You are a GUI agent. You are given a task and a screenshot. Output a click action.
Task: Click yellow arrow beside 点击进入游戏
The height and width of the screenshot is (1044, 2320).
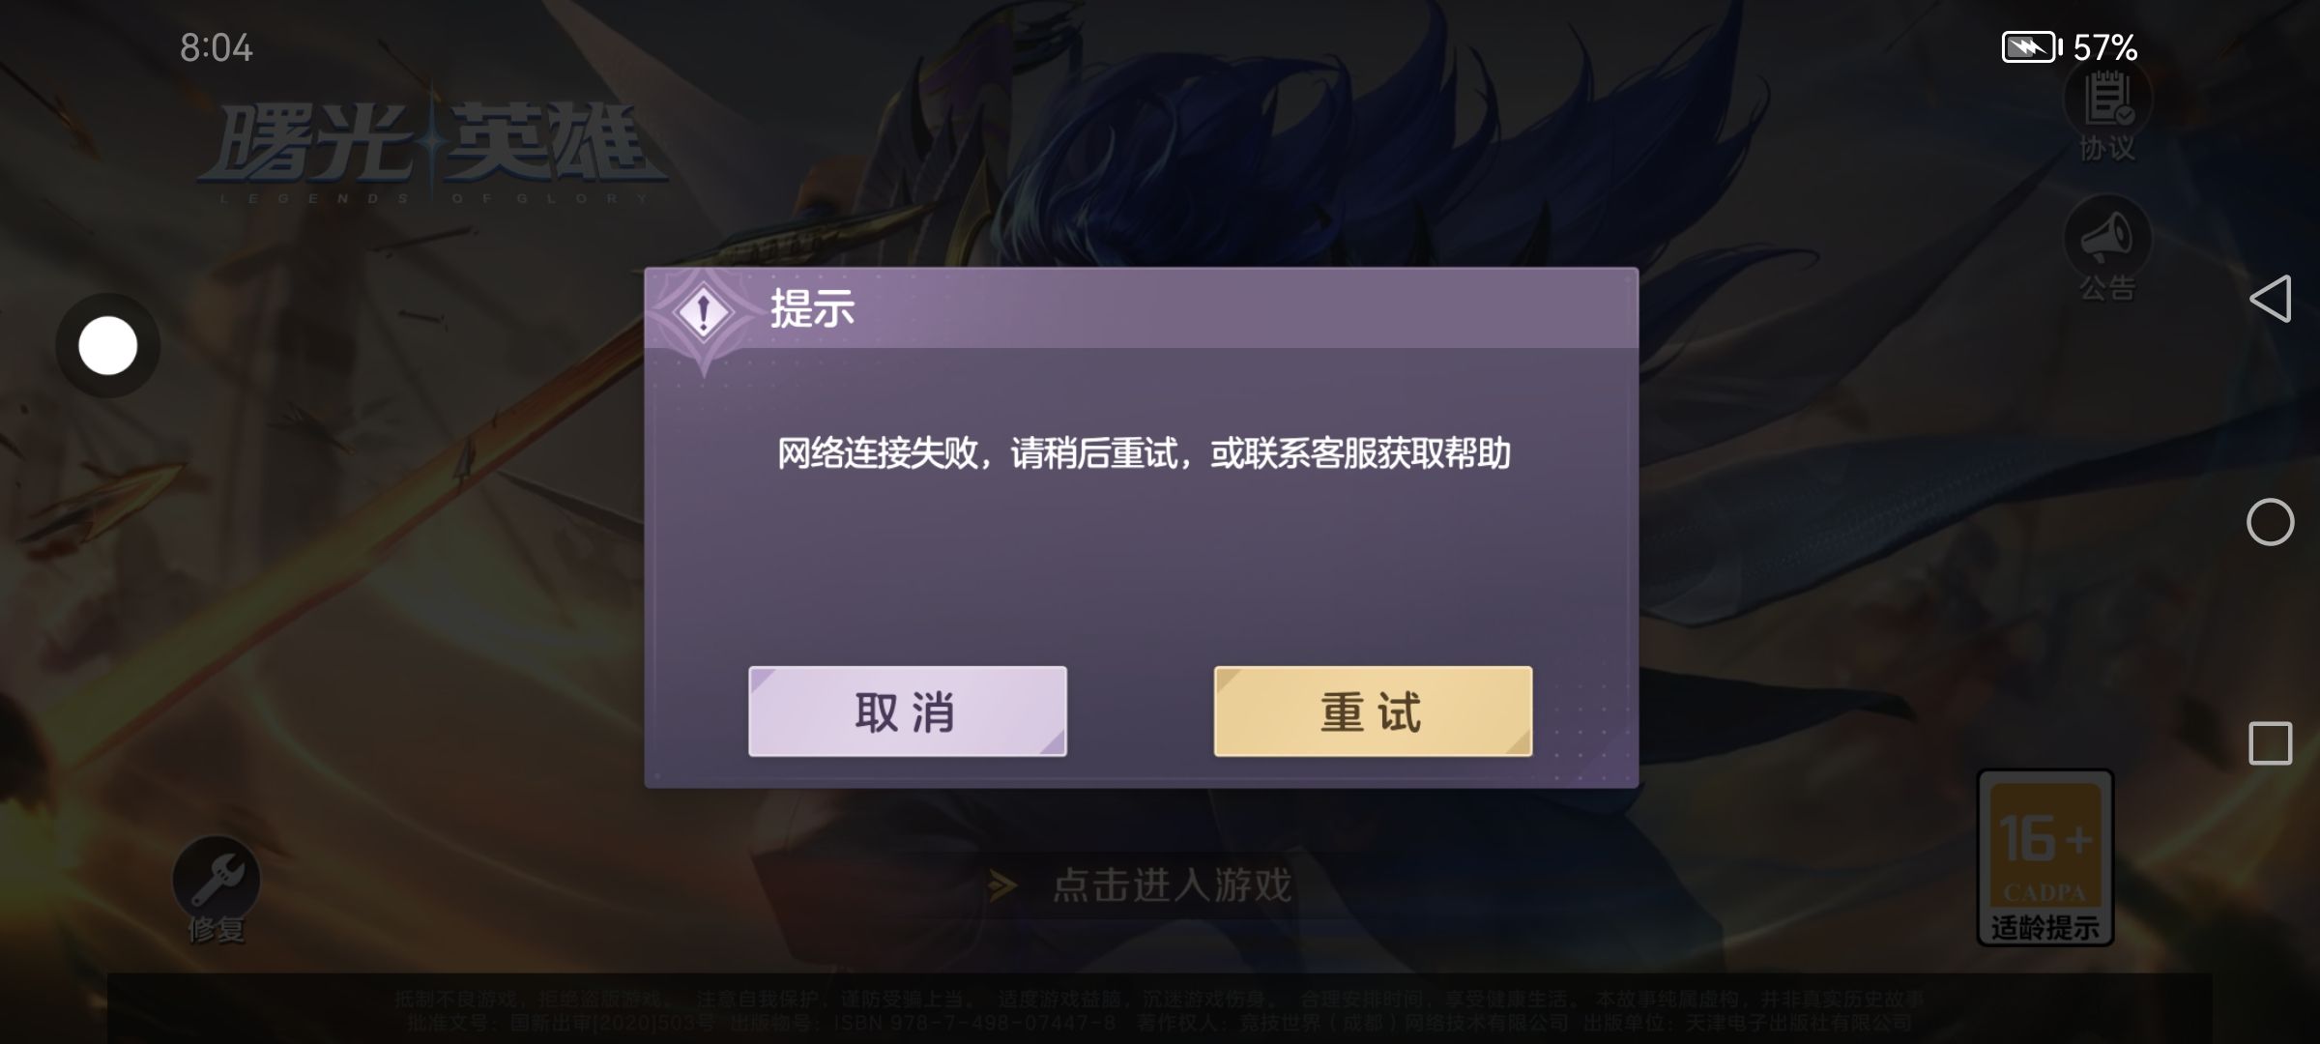[1002, 885]
